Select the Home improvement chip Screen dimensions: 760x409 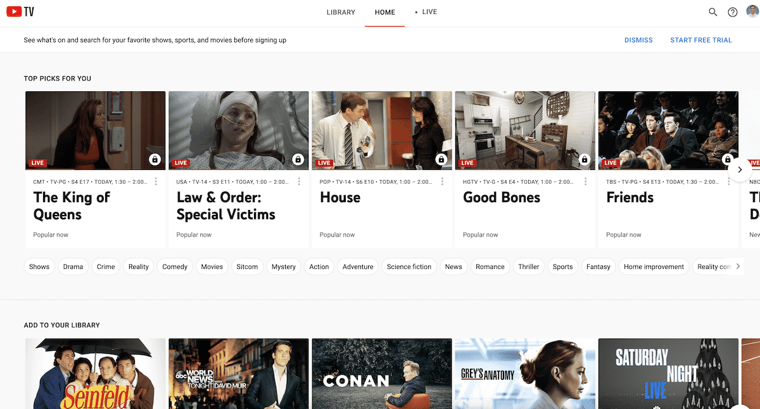point(654,266)
